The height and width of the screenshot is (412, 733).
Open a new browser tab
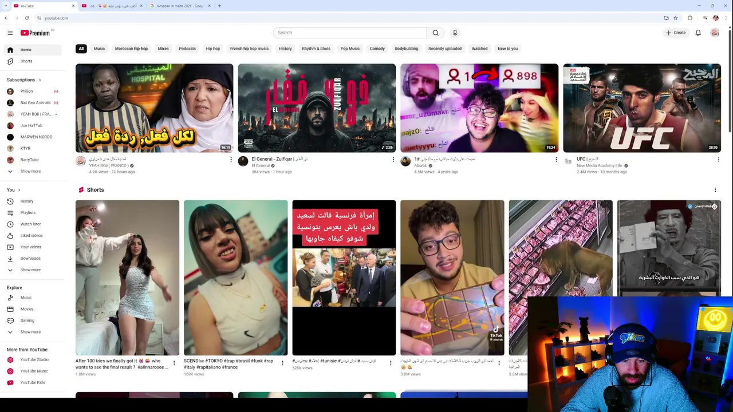coord(219,6)
